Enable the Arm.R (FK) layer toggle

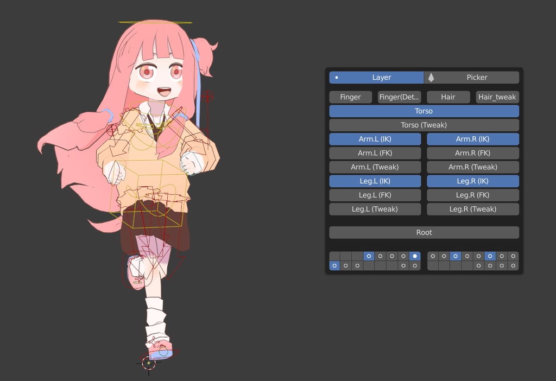[x=472, y=153]
